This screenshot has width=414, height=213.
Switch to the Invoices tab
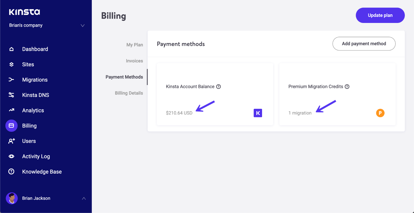(134, 61)
